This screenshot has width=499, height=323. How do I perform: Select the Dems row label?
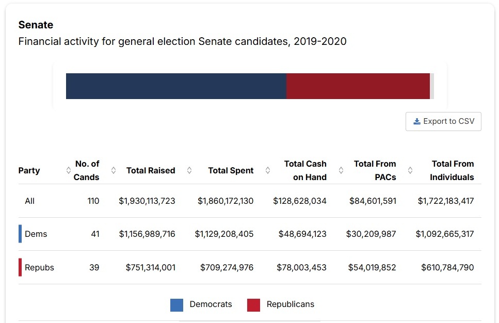[36, 234]
